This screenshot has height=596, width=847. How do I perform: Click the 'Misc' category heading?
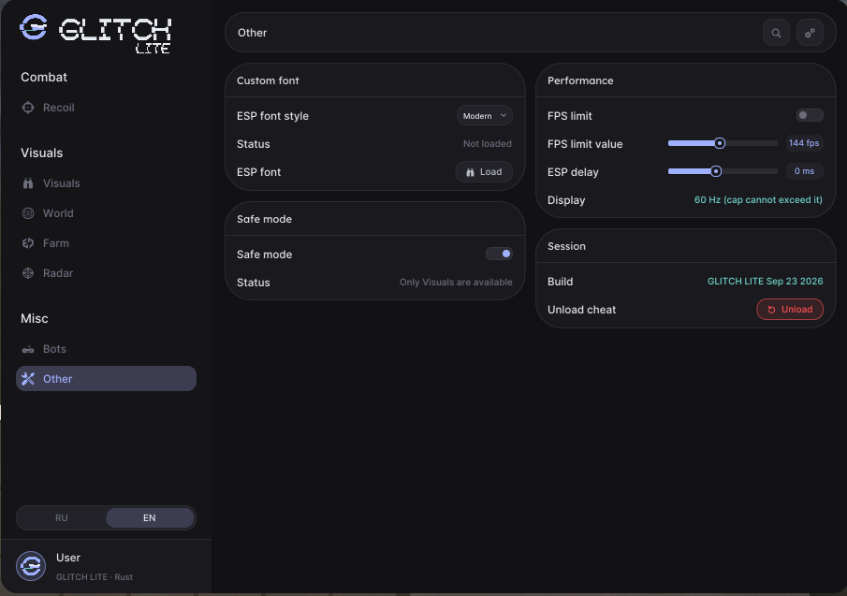pos(34,318)
